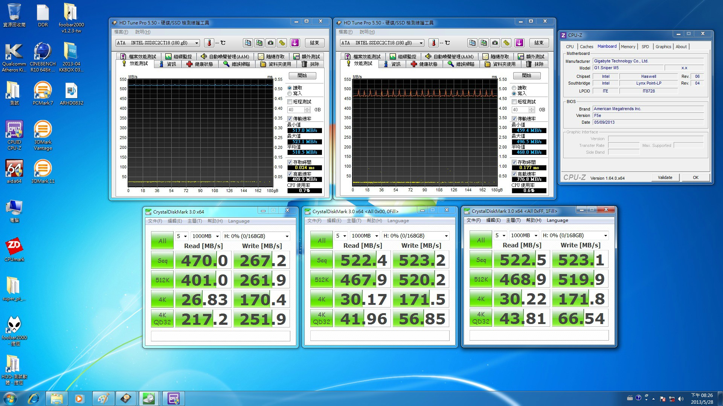This screenshot has width=723, height=406.
Task: Open 1000MB size dropdown in 0Fill CrystalDiskMark
Action: pos(365,236)
